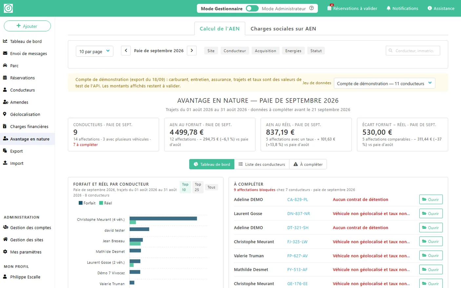Viewport: 461px width, 288px height.
Task: Click the Conducteurs person icon in sidebar
Action: click(x=5, y=90)
